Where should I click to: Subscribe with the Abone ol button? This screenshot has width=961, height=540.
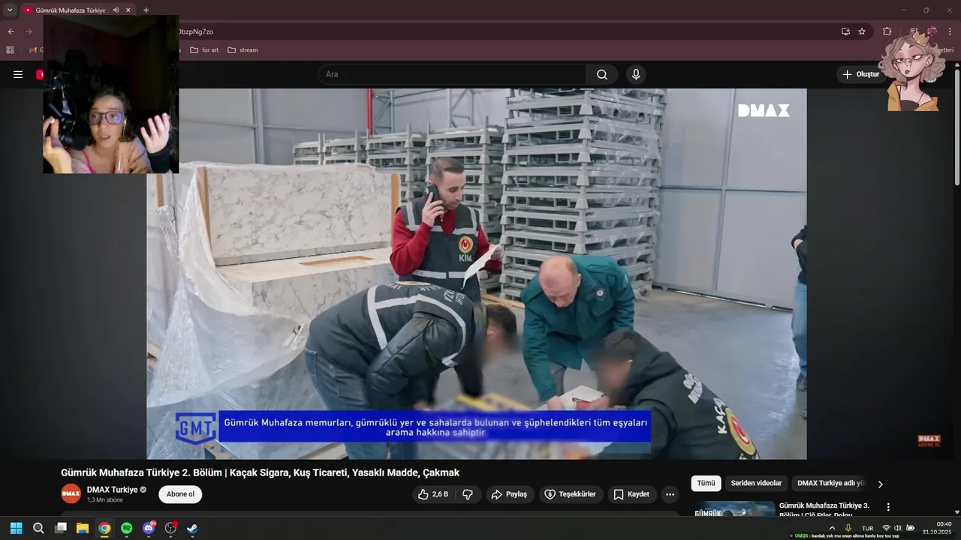[x=180, y=494]
